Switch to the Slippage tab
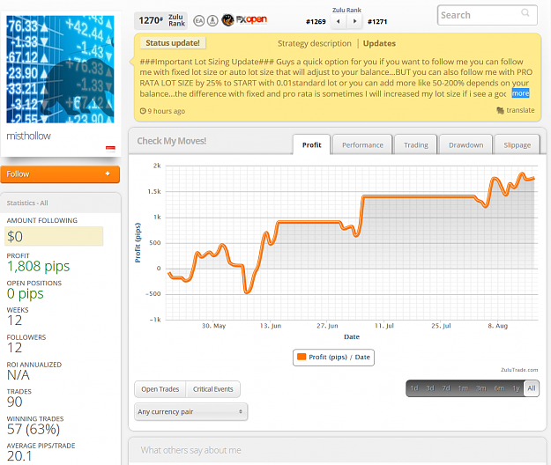Image resolution: width=551 pixels, height=465 pixels. 517,145
